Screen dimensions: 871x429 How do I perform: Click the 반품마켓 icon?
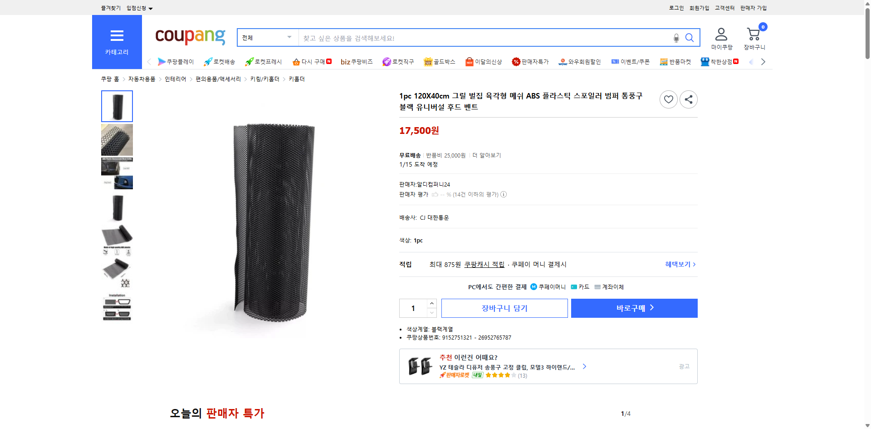point(663,61)
